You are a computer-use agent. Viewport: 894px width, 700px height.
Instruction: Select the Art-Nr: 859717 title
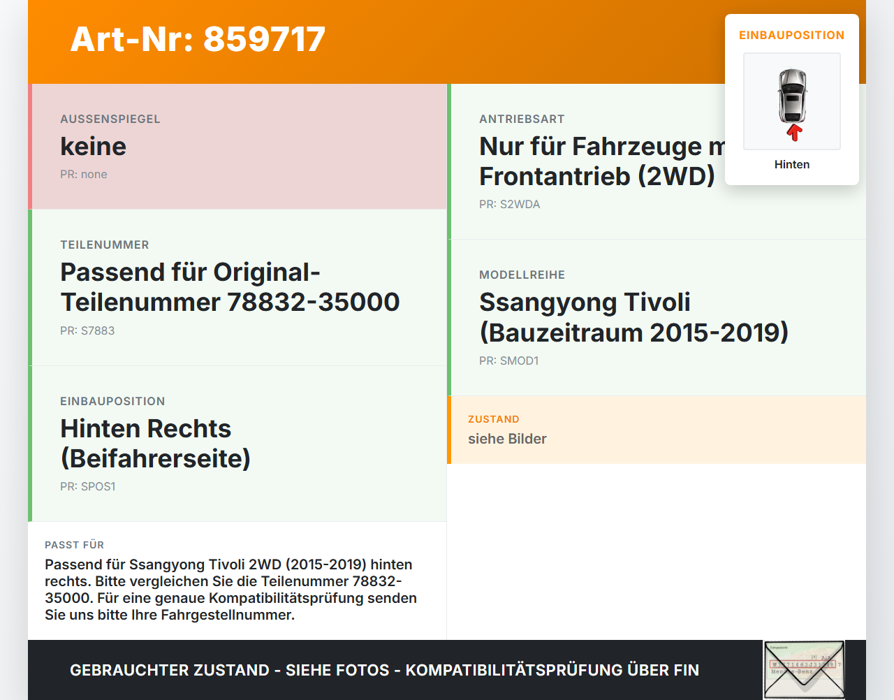click(x=198, y=39)
